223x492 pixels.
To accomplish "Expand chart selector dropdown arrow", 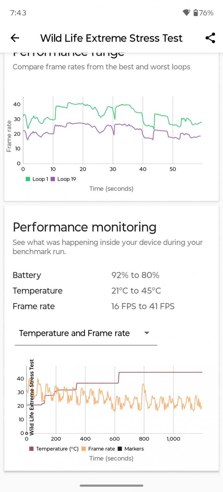I will [147, 333].
